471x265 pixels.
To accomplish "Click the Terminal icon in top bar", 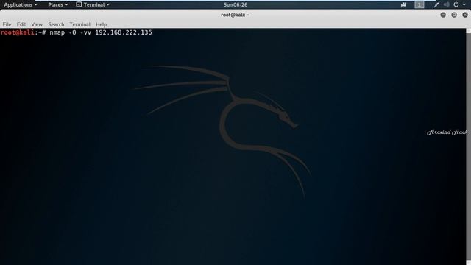I will pos(79,4).
